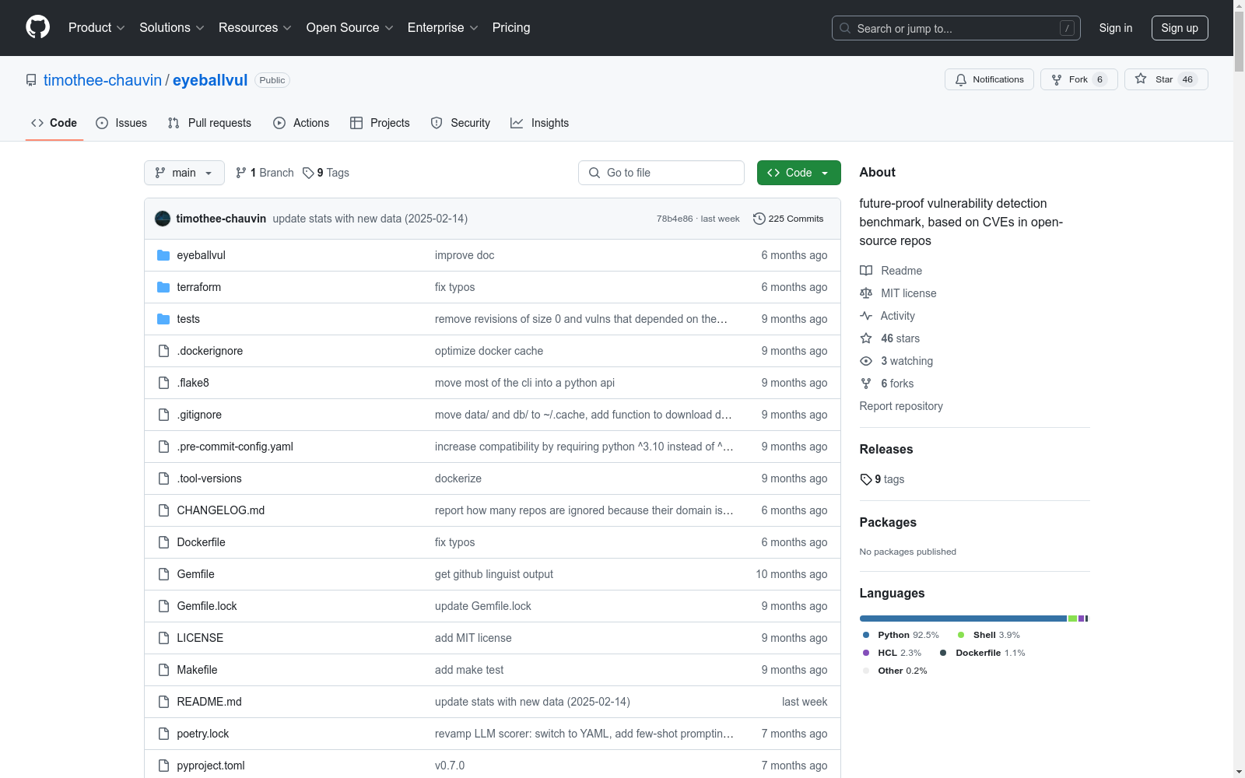
Task: Expand the Resources menu
Action: click(x=255, y=27)
